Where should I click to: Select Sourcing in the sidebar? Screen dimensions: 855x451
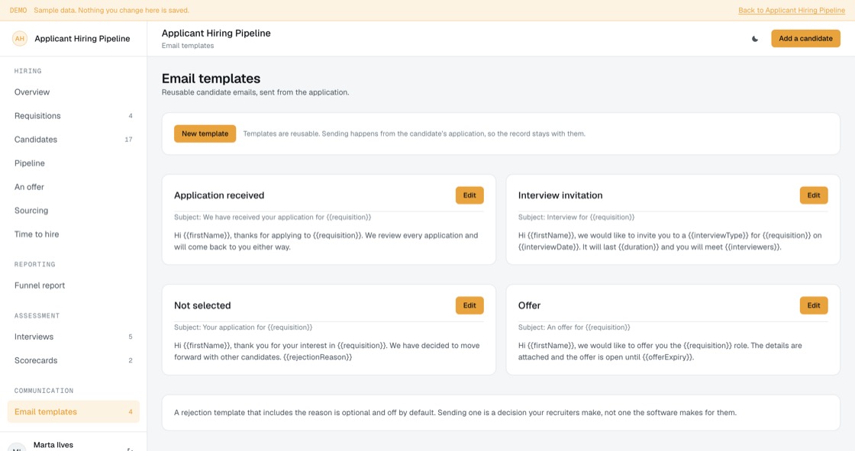[x=73, y=211]
